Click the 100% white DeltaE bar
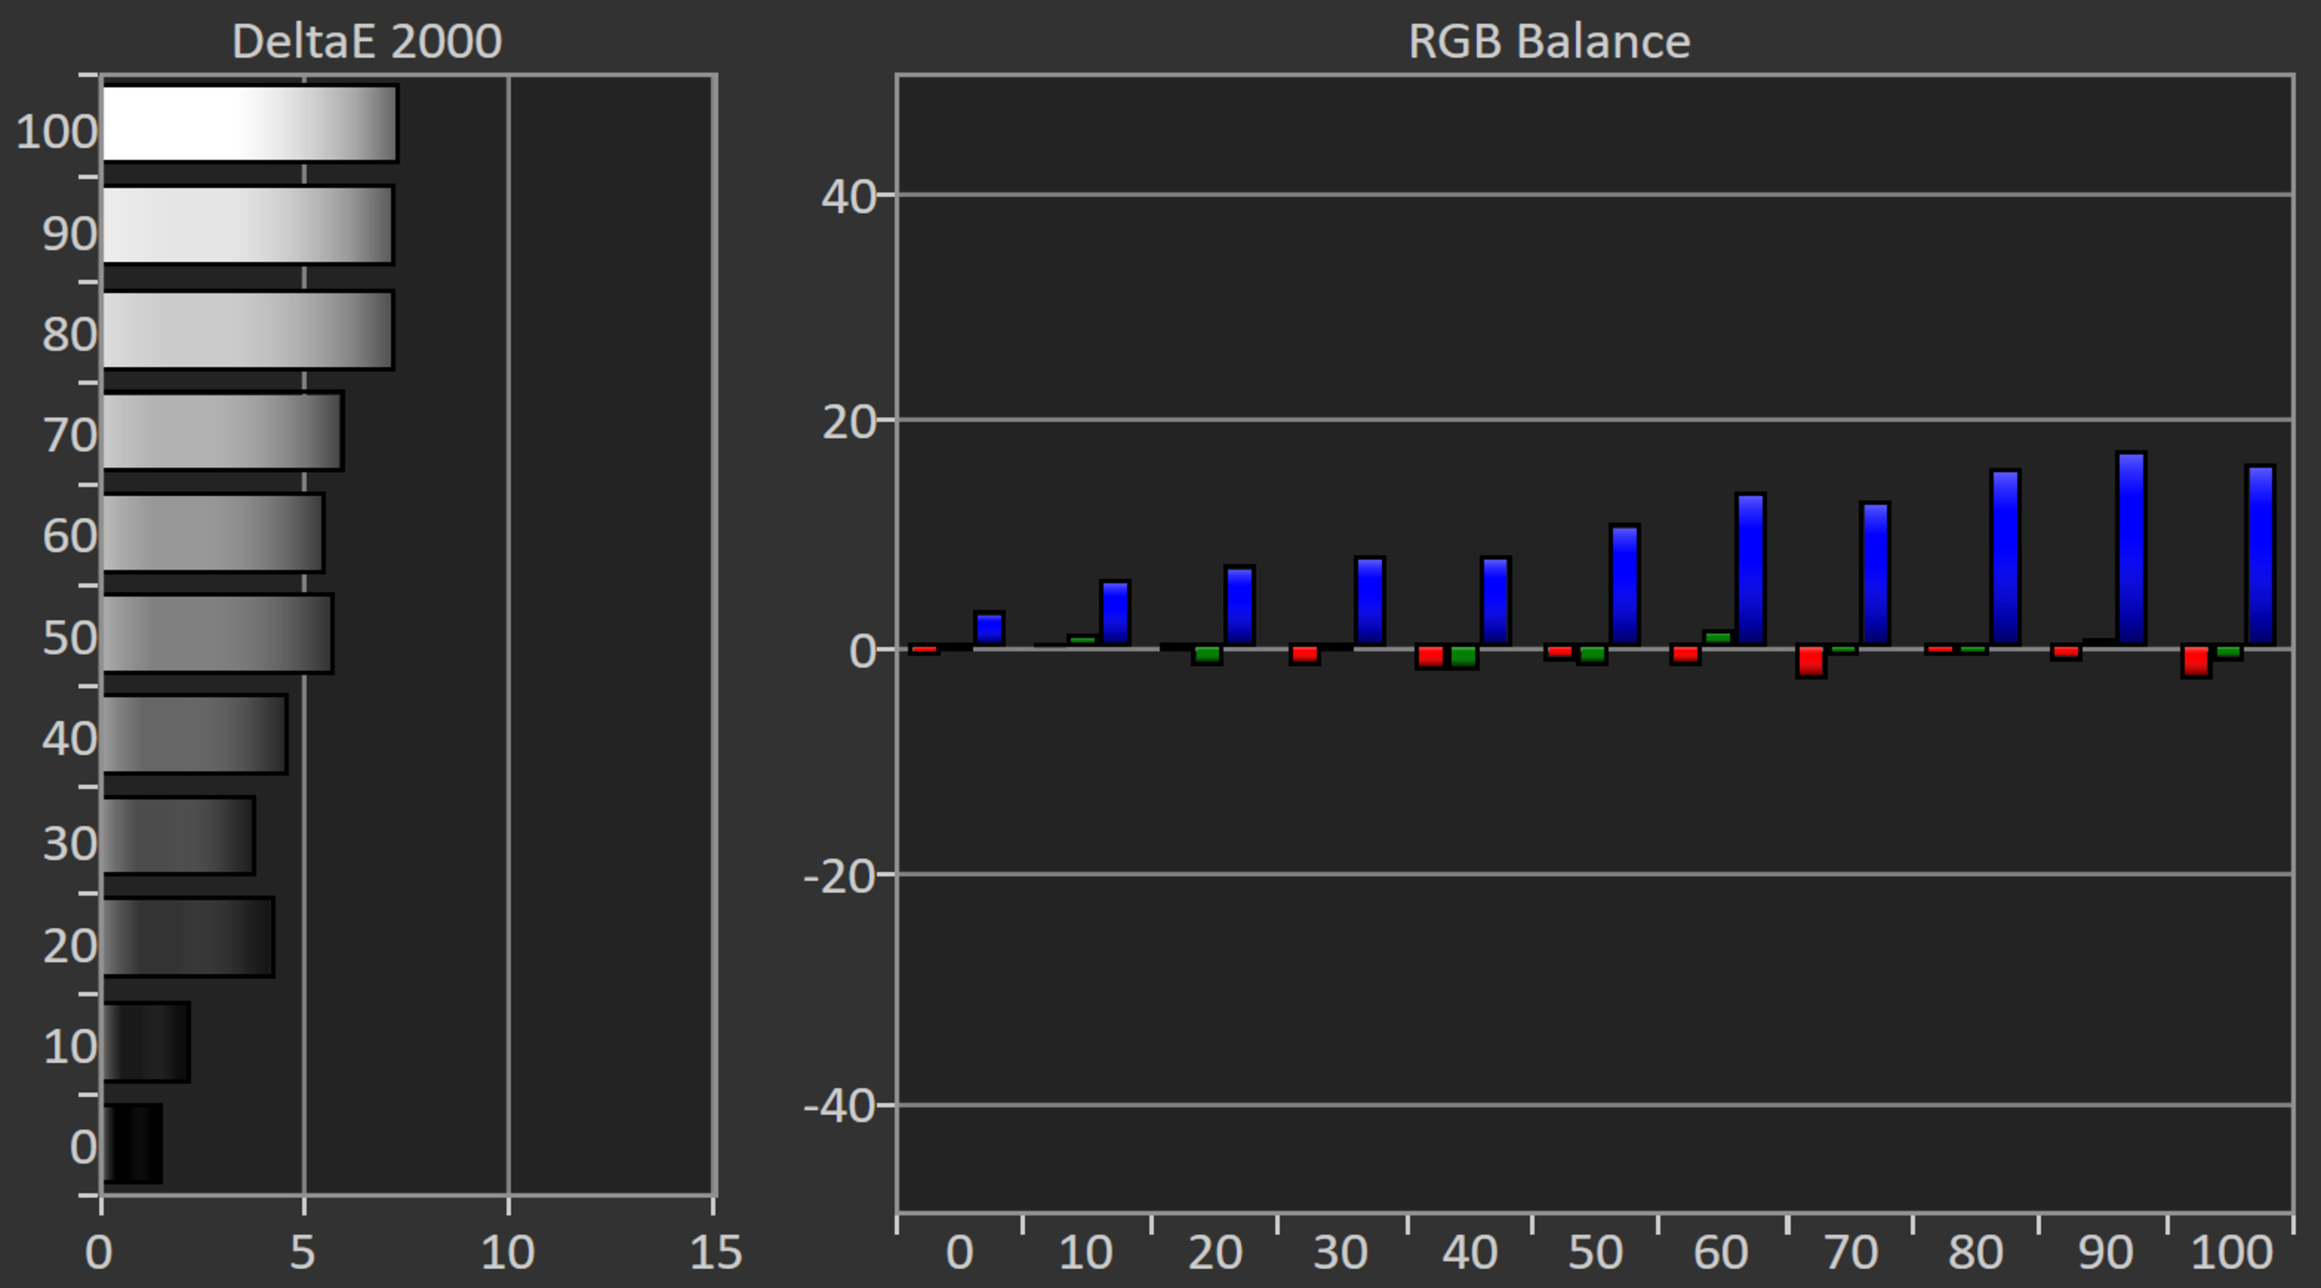Viewport: 2321px width, 1288px height. click(250, 123)
